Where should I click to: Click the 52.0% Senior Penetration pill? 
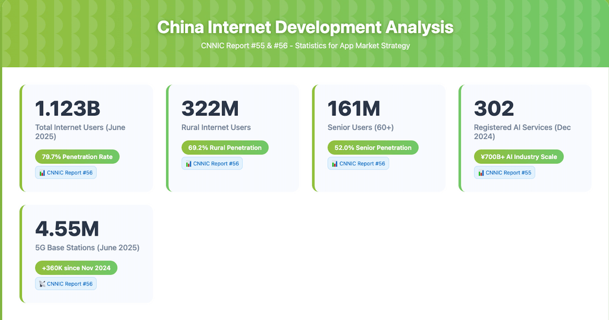tap(373, 148)
